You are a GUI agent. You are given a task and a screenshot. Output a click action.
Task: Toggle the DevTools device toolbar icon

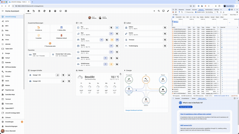pyautogui.click(x=176, y=10)
